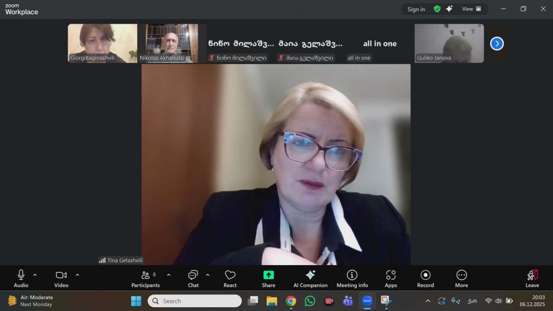Expand video options arrow next to Video

coord(77,275)
